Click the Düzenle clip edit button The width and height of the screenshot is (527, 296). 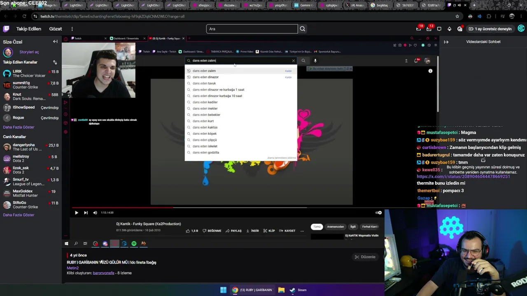[x=365, y=257]
